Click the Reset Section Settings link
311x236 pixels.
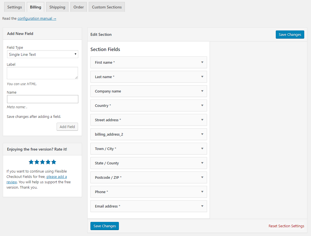(286, 226)
